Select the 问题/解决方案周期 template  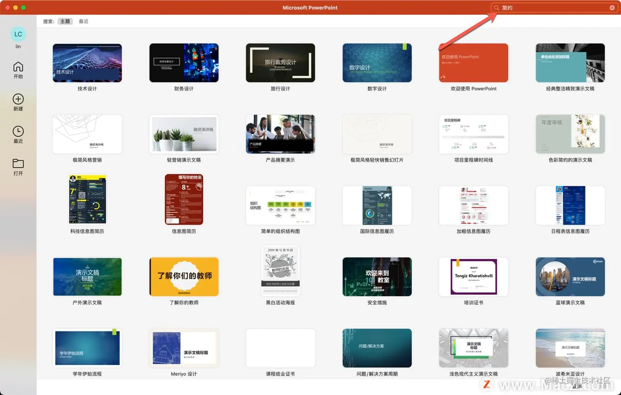[377, 348]
